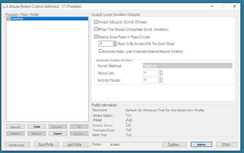Enable Invert Mouse Scroll Wheel checkbox
The height and width of the screenshot is (153, 244).
(96, 22)
